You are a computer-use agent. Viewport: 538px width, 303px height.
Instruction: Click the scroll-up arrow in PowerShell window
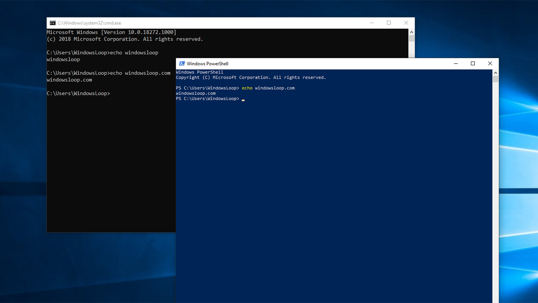(x=495, y=72)
